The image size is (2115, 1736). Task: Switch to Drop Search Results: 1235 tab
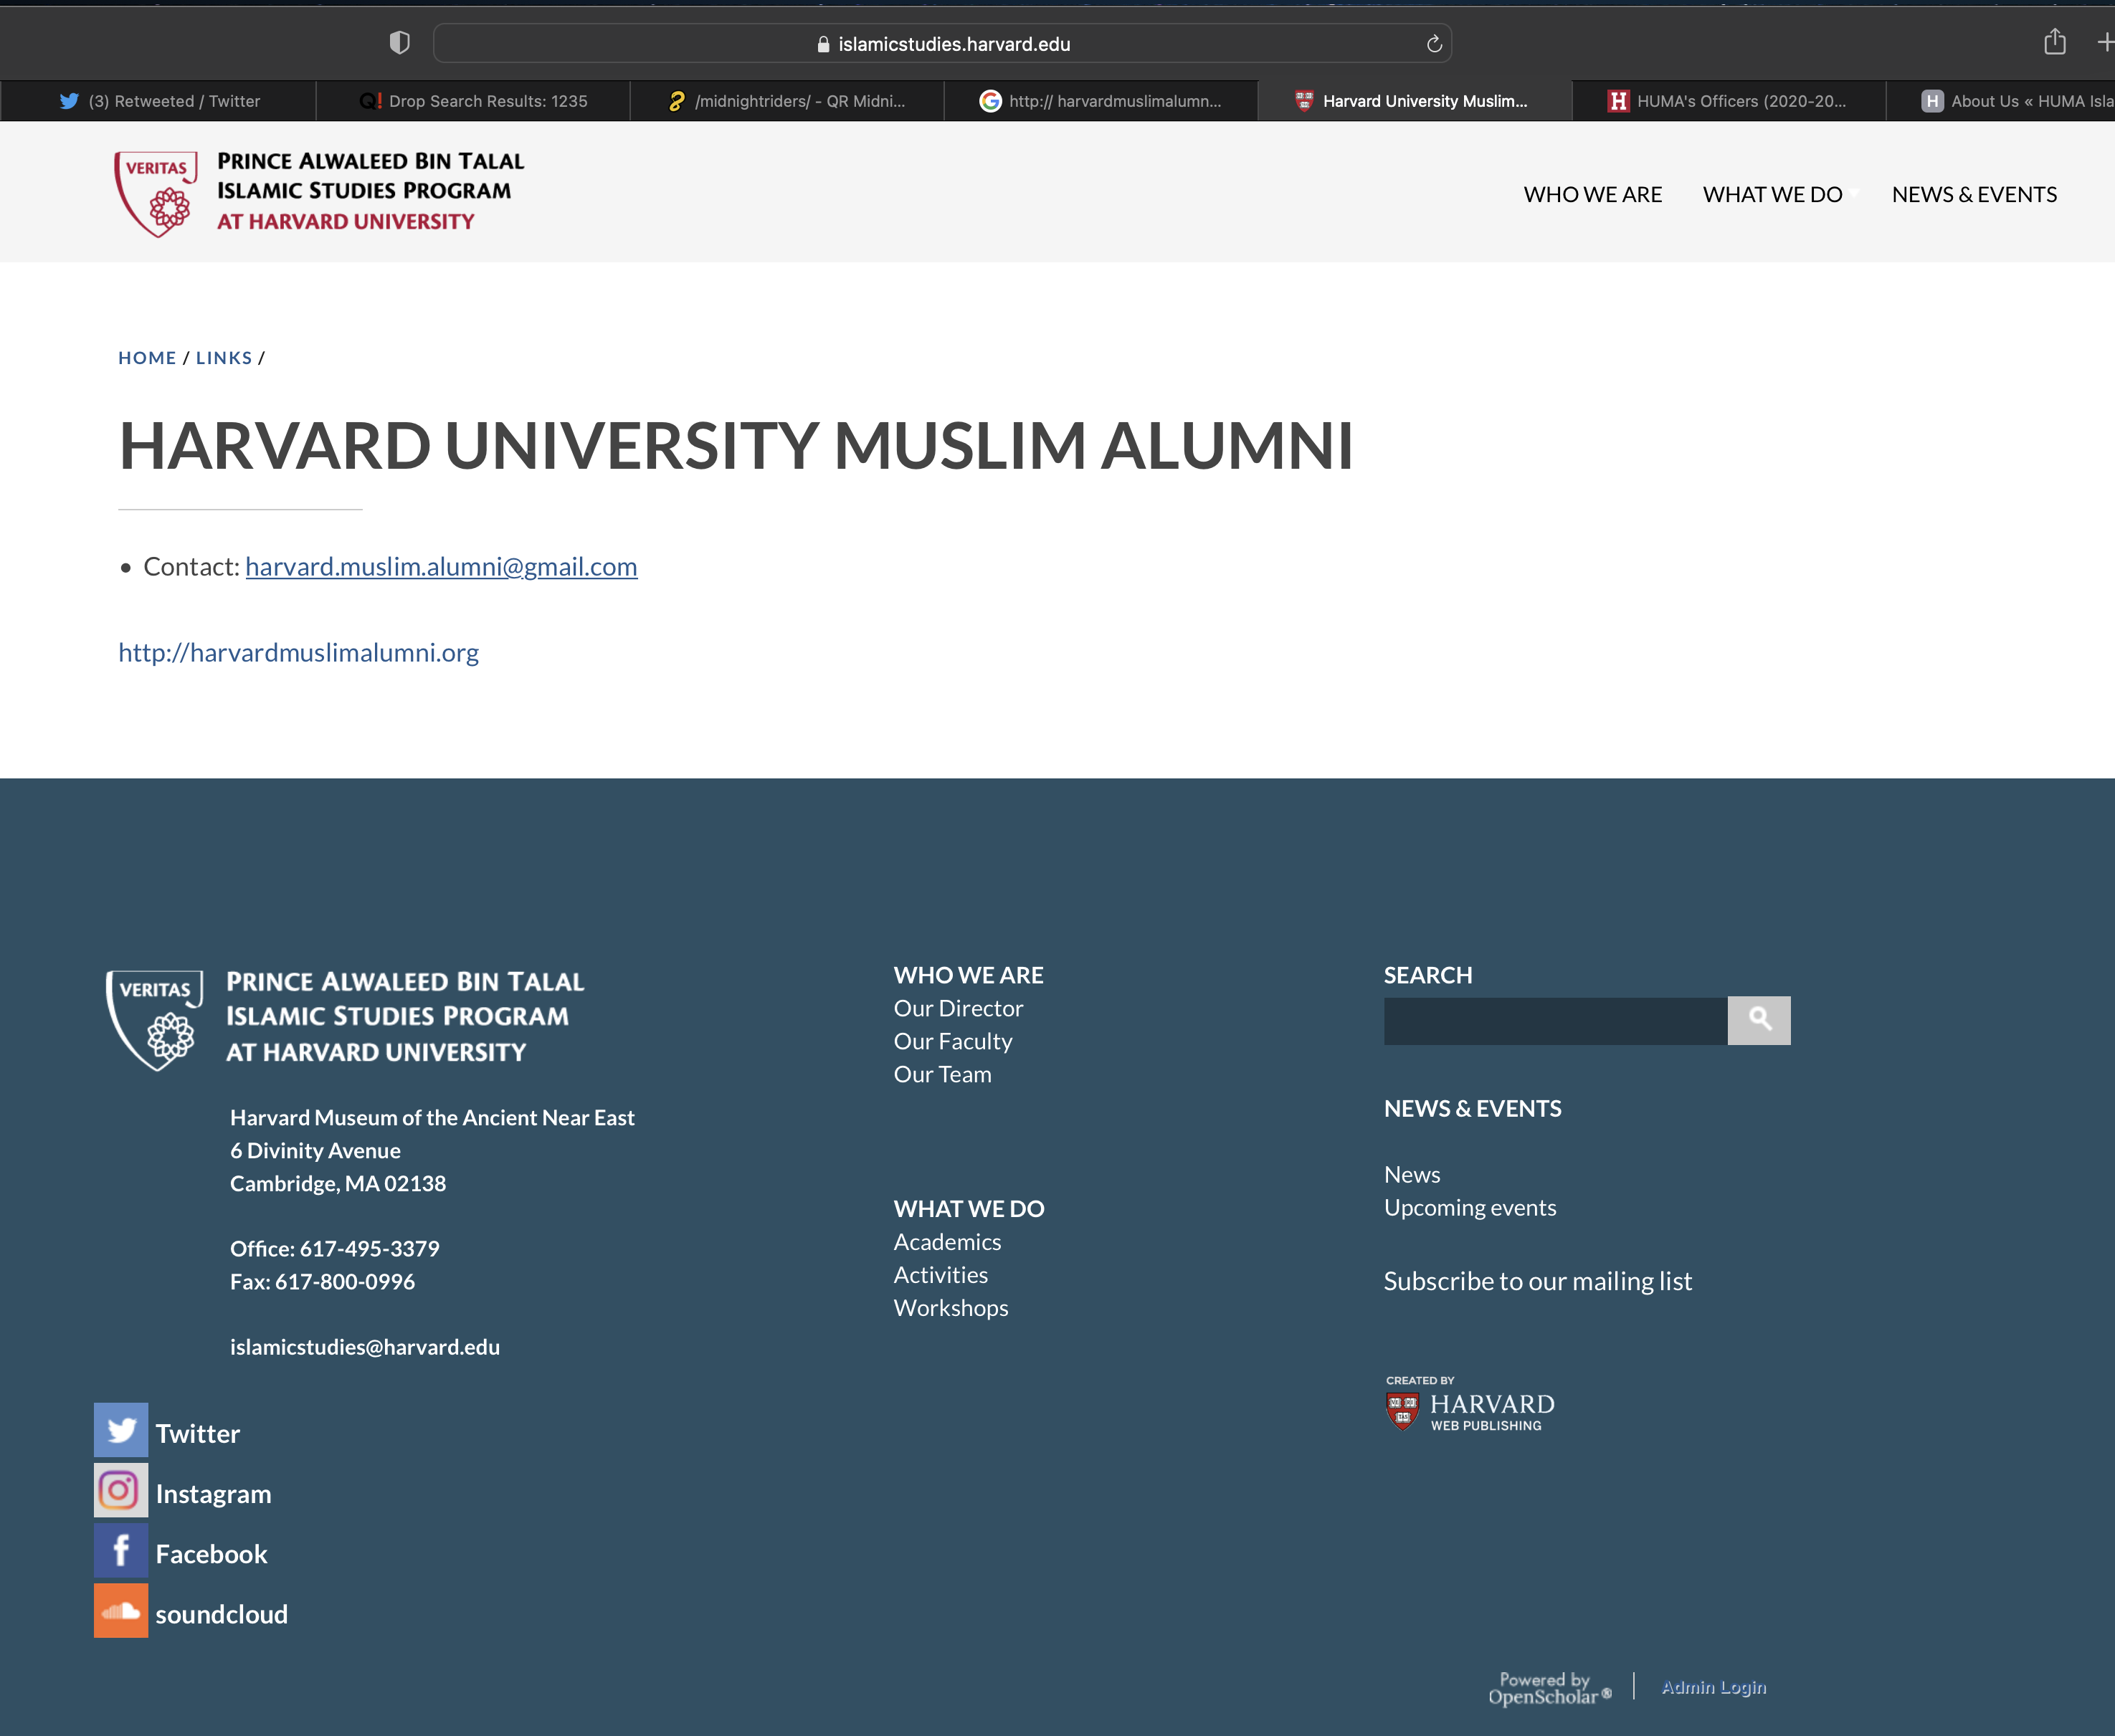point(473,101)
